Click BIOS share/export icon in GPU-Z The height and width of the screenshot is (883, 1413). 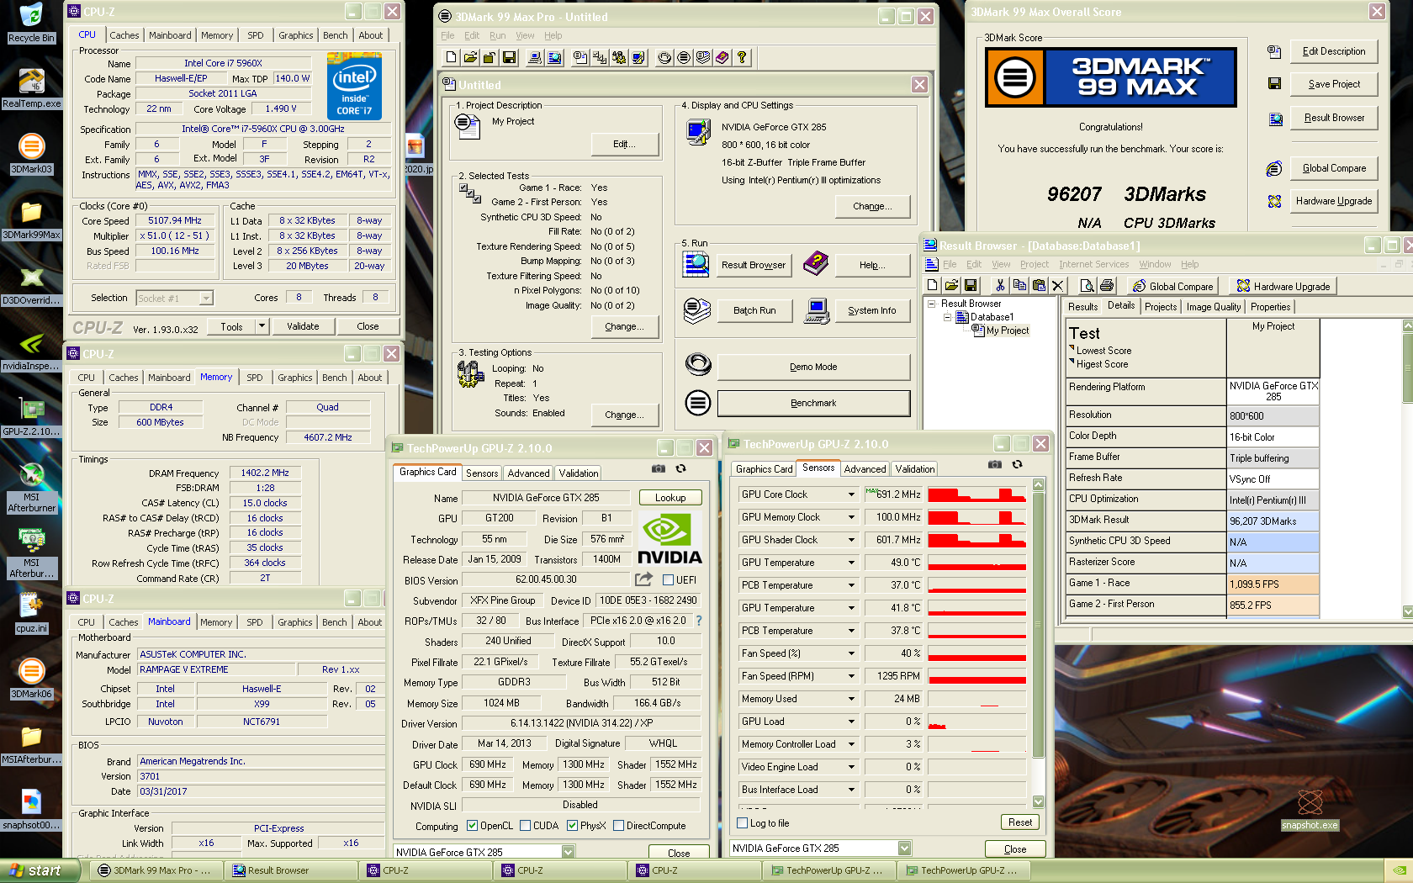pyautogui.click(x=643, y=579)
